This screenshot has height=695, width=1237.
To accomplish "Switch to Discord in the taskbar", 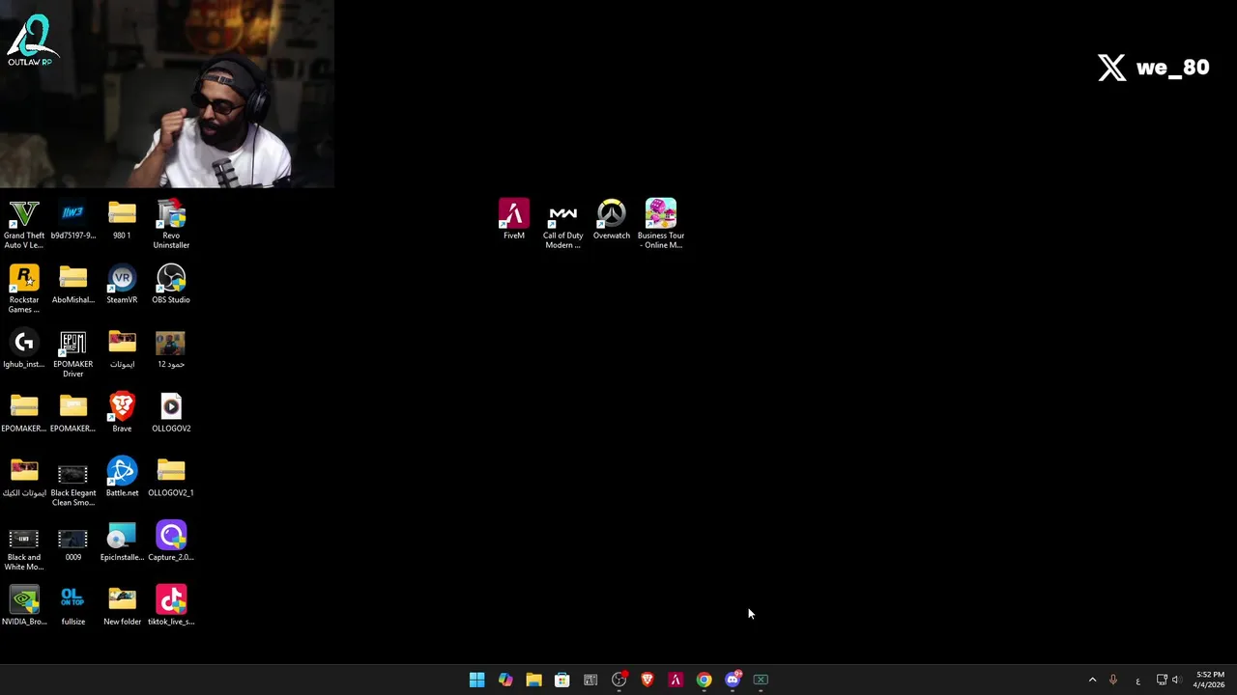I will tap(733, 680).
